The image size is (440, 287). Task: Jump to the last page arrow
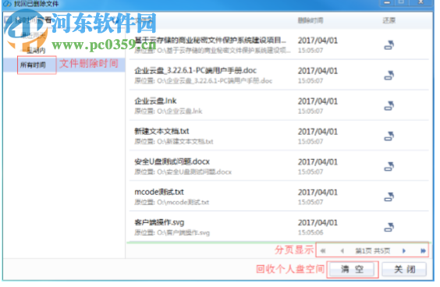tap(423, 251)
